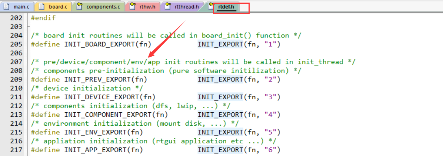The image size is (443, 156).
Task: Switch to the rthw.h tab
Action: coord(143,6)
